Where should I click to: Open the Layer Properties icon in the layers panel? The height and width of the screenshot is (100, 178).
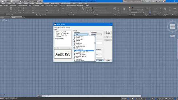click(x=83, y=8)
